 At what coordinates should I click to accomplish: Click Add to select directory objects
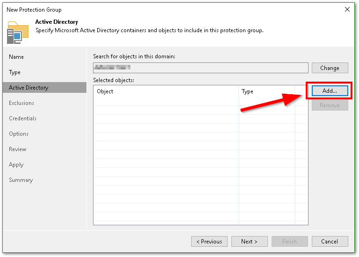click(330, 91)
